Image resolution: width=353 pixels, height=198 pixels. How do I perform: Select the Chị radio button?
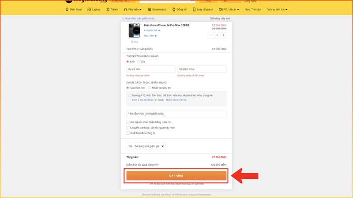click(x=139, y=61)
